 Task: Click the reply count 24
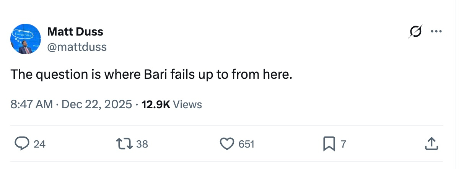(x=39, y=144)
